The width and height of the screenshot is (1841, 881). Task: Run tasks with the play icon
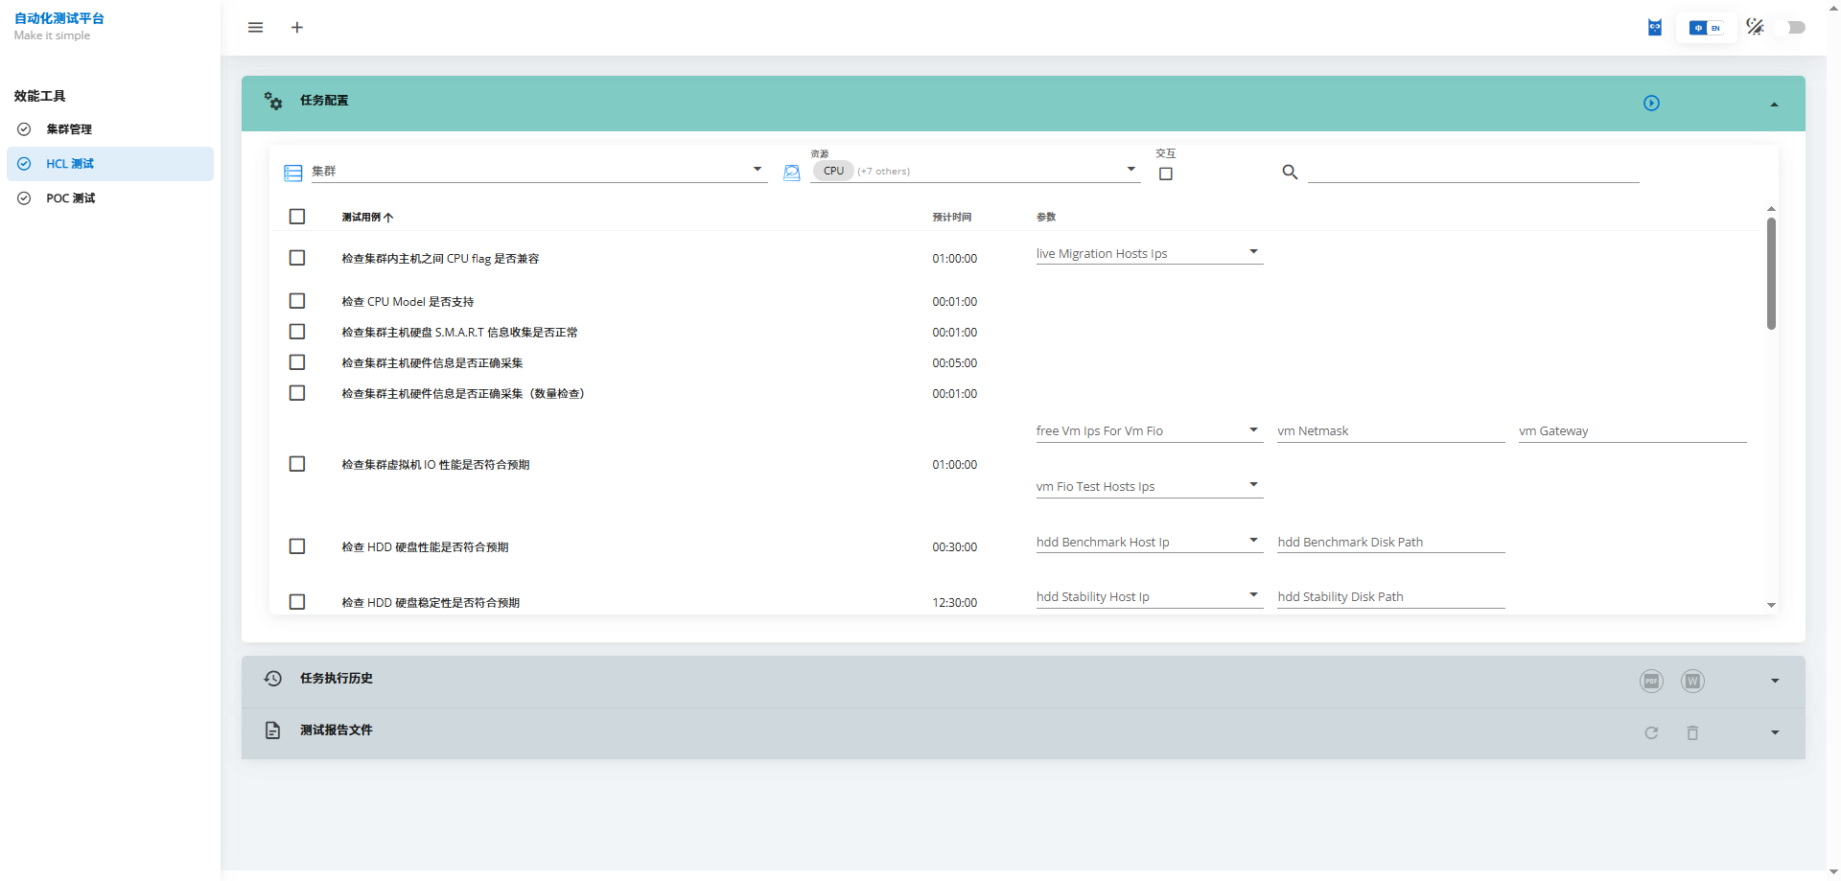click(x=1651, y=104)
